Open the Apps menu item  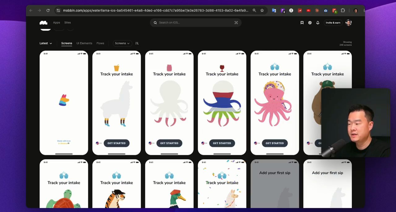point(56,23)
